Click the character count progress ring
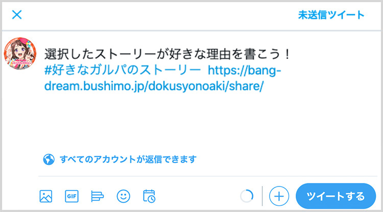Screen dimensions: 383x212 (x=247, y=196)
